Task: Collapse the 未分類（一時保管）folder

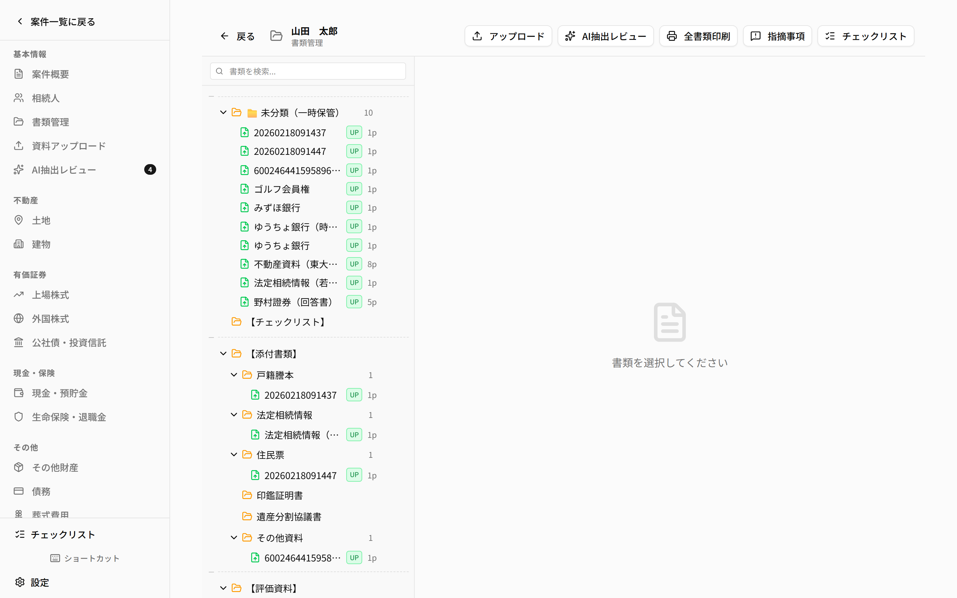Action: tap(223, 112)
